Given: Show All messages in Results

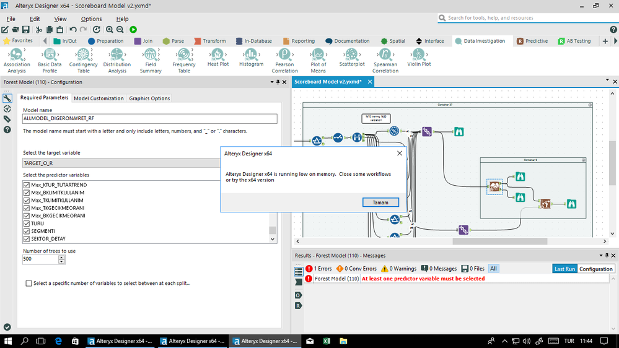Looking at the screenshot, I should [493, 269].
